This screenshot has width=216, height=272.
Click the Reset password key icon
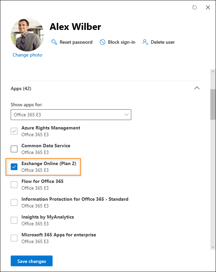point(54,42)
